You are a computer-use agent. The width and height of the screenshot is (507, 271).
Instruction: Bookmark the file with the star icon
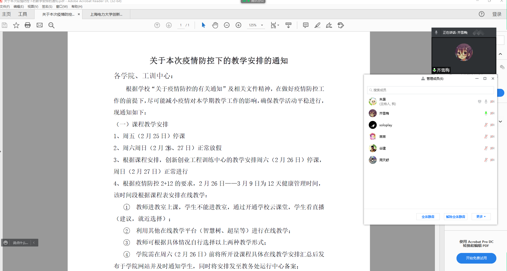[16, 25]
